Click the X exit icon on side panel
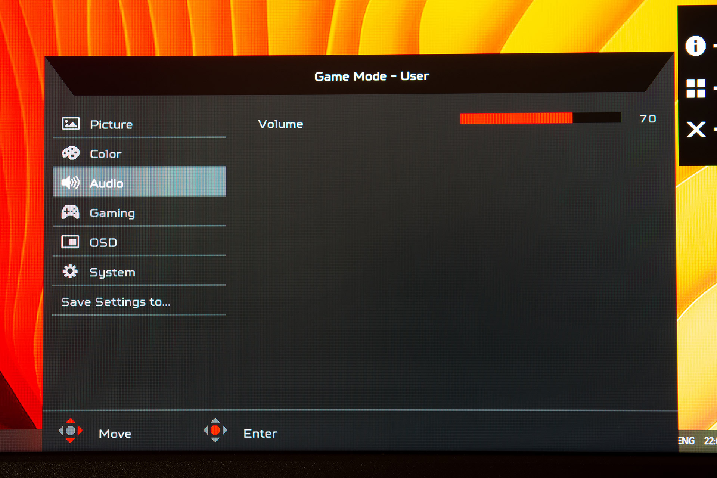The height and width of the screenshot is (478, 717). click(696, 130)
